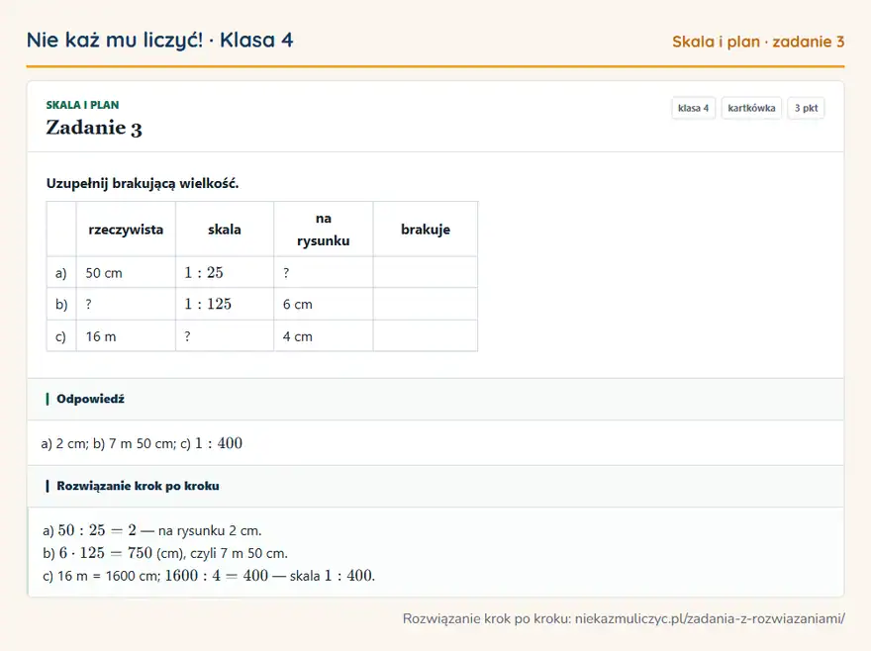Click the '1 : 25' scale cell
This screenshot has height=651, width=871.
click(x=225, y=273)
